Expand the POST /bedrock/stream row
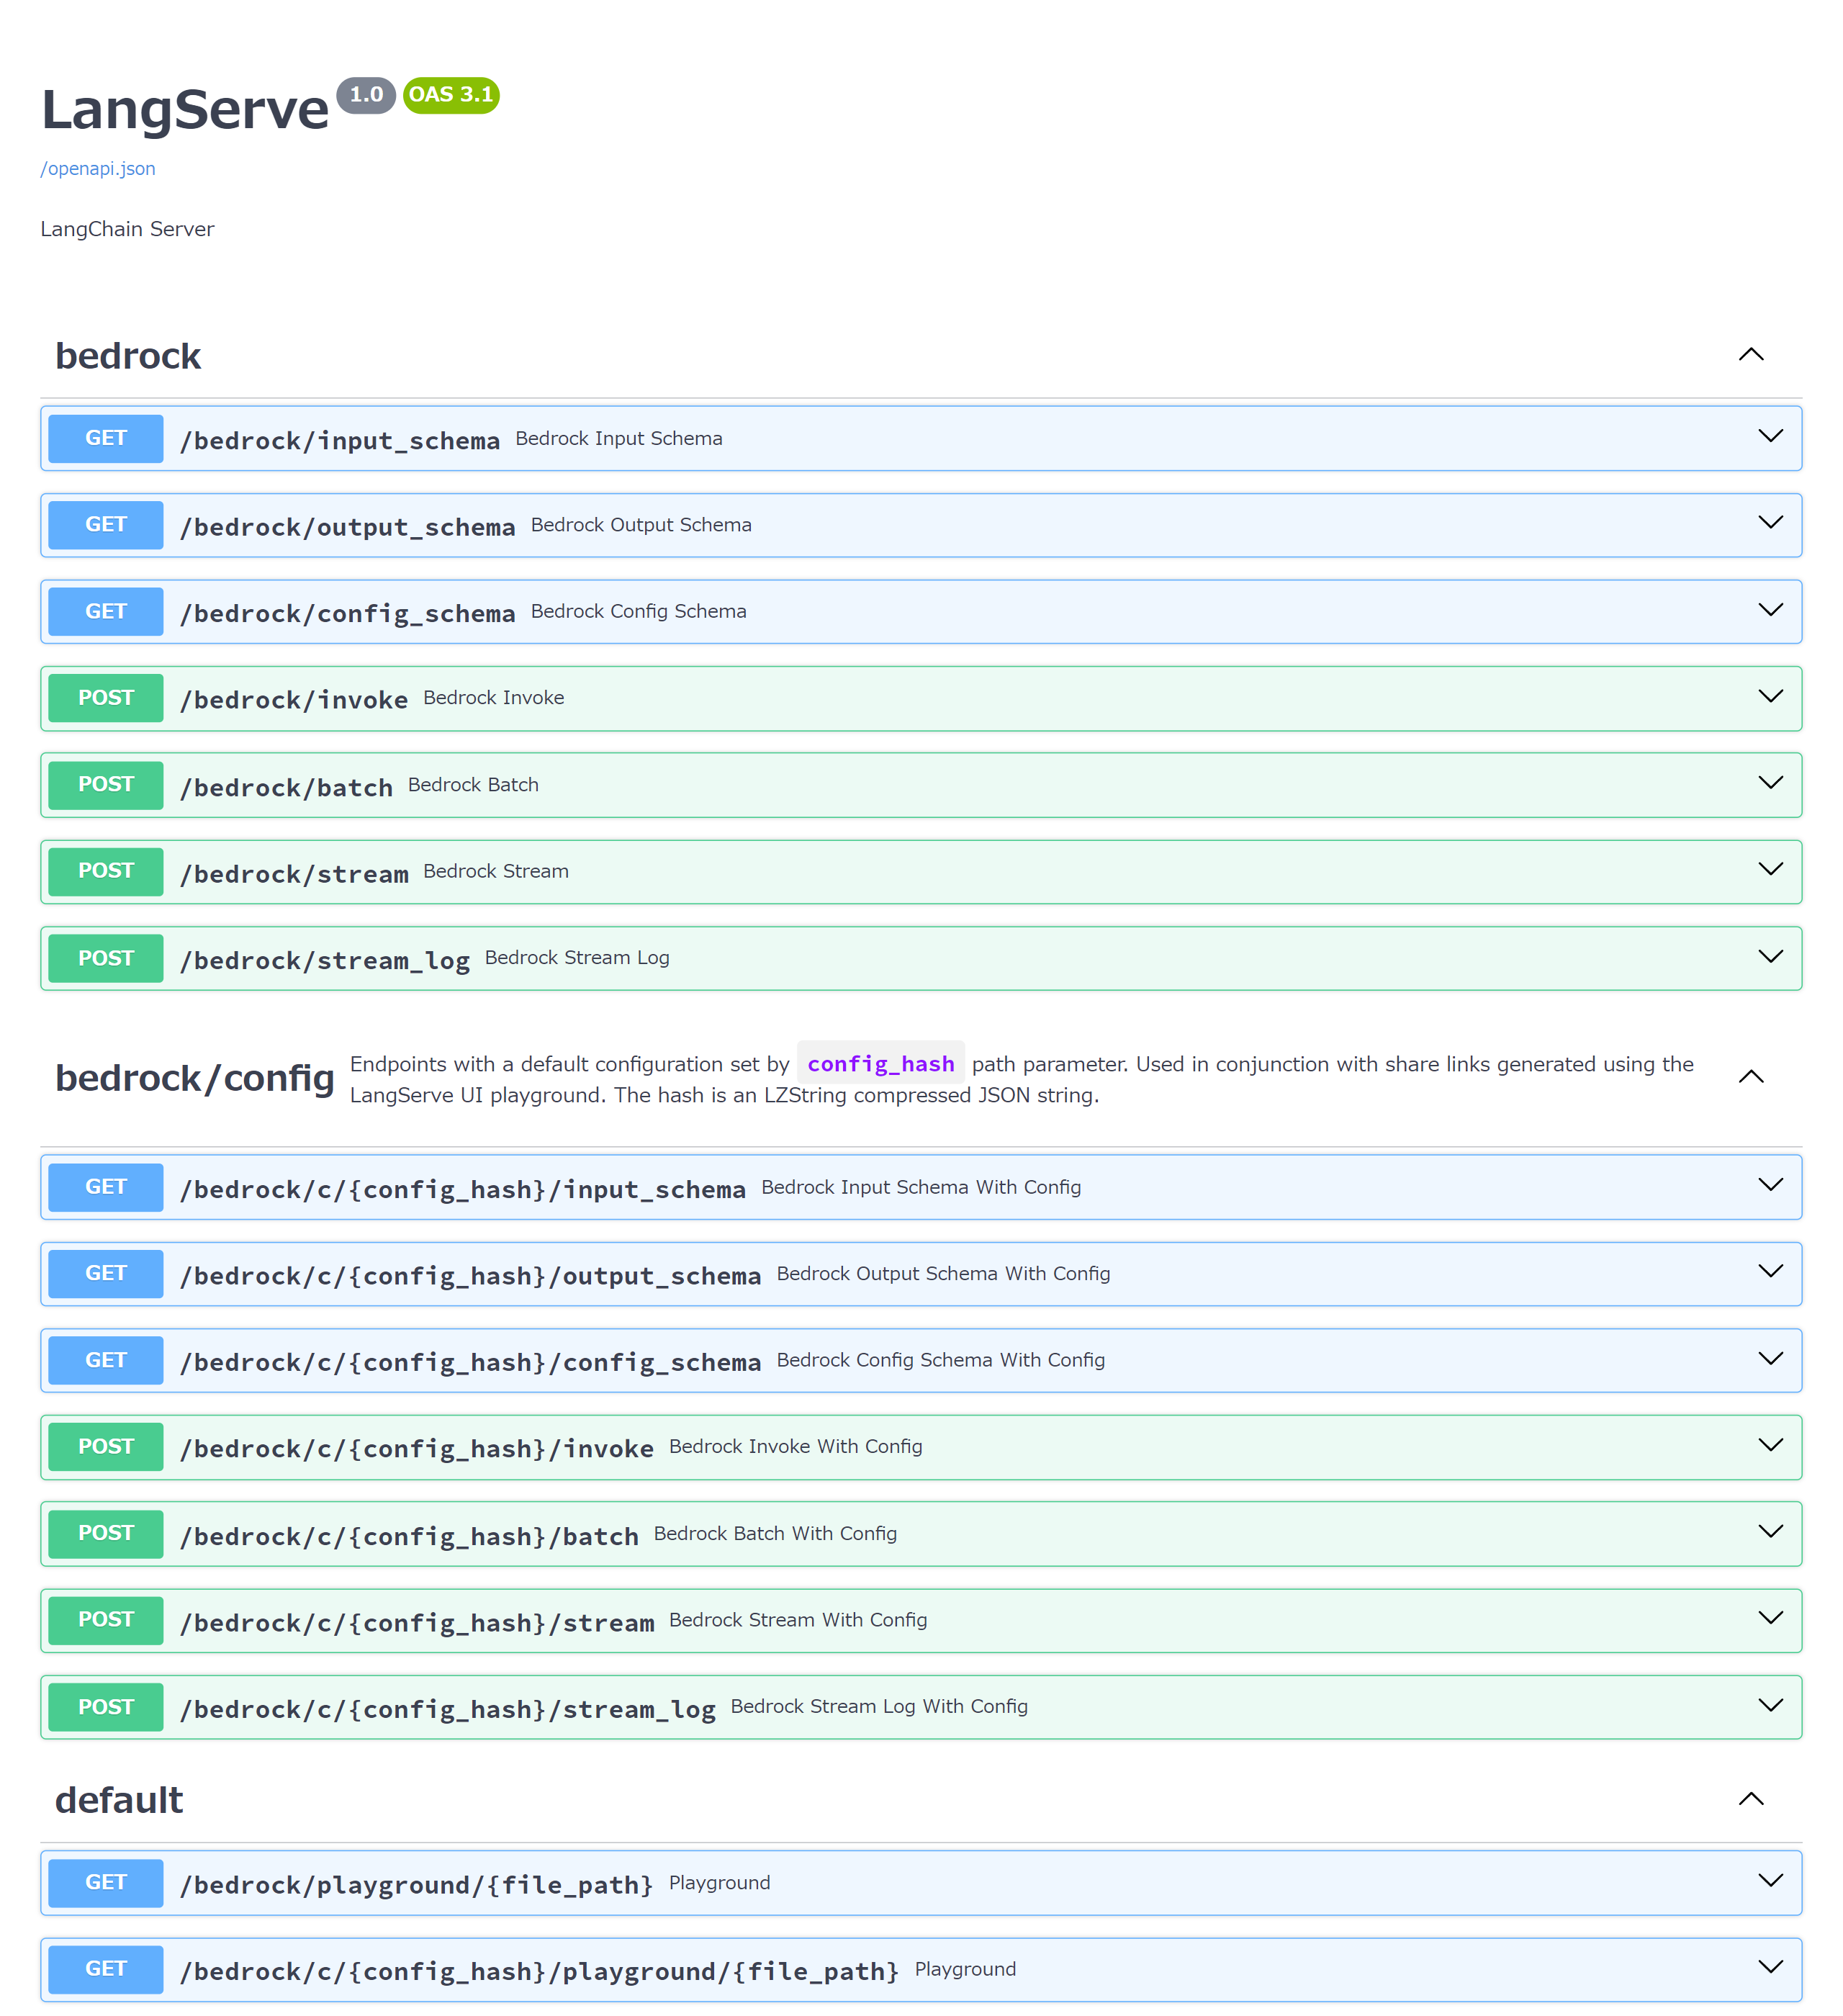This screenshot has height=2016, width=1843. [x=1770, y=870]
